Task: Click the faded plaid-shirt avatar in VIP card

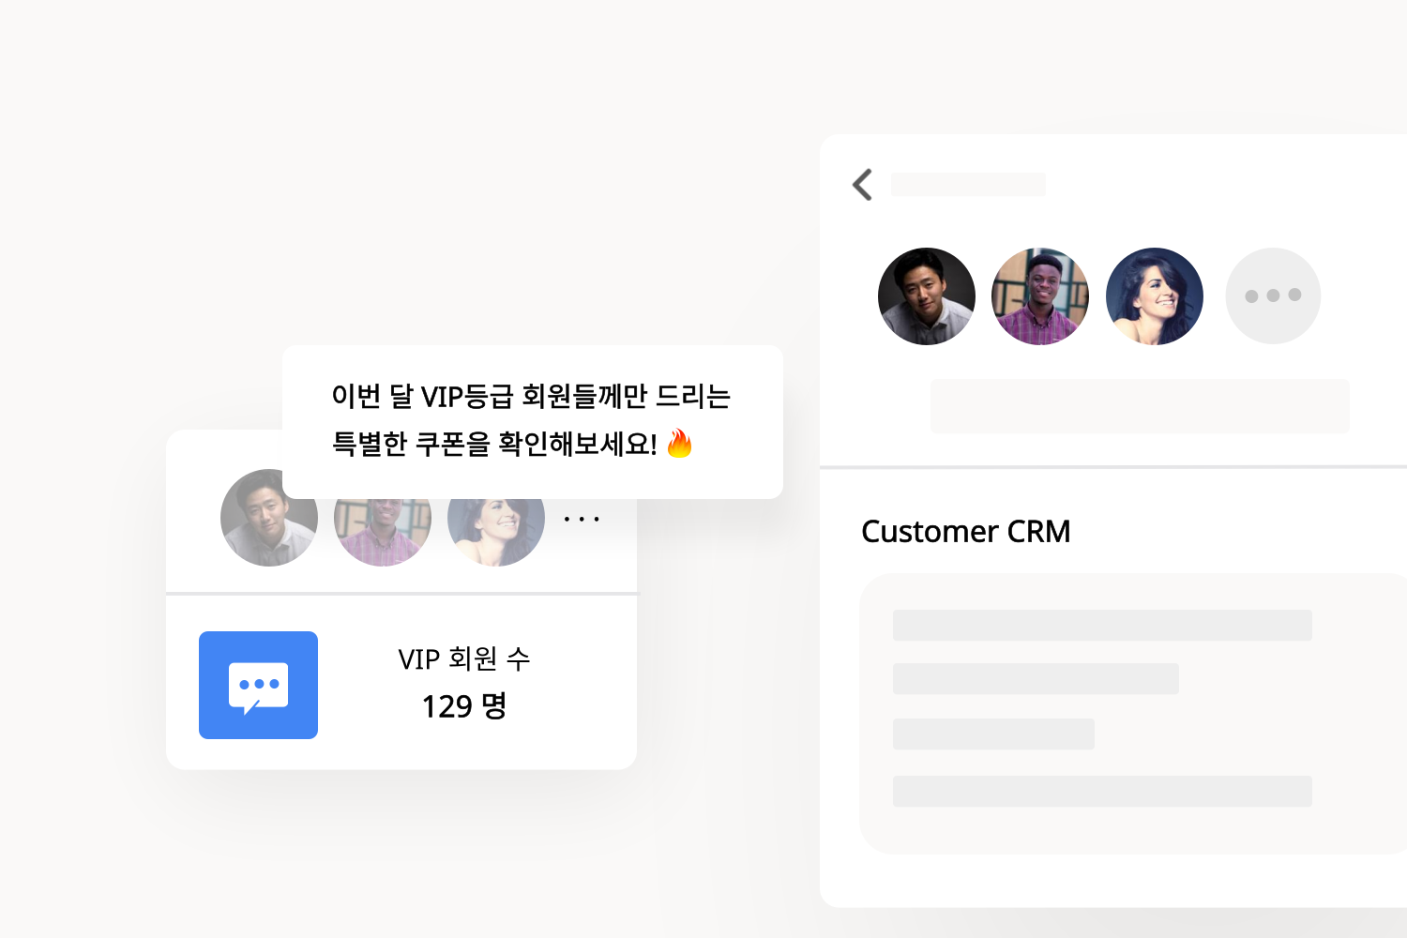Action: tap(383, 532)
